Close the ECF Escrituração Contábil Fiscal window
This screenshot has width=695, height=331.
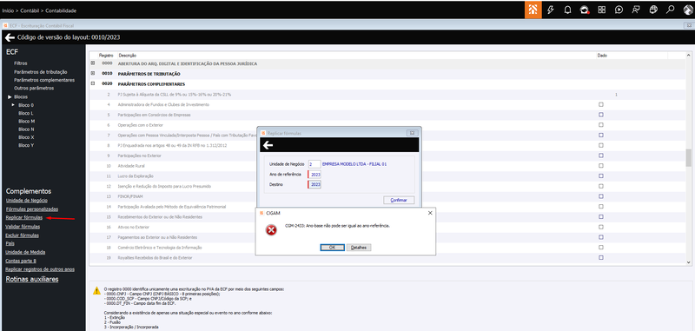[x=689, y=25]
